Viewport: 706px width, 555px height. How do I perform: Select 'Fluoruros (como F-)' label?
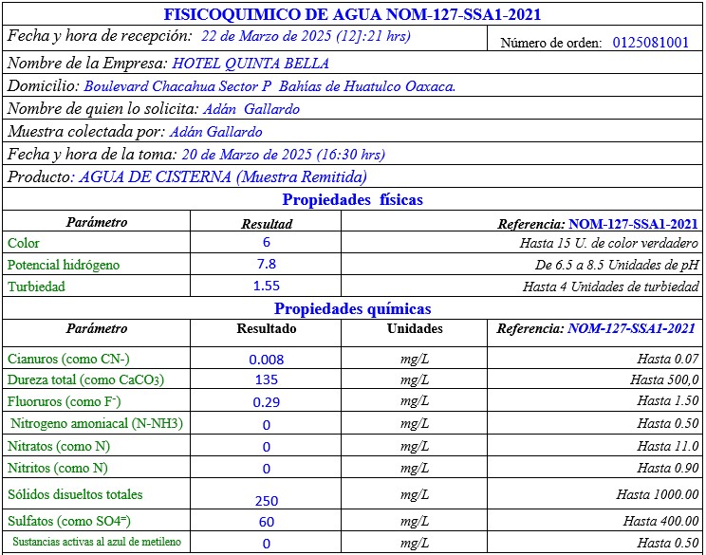[64, 401]
